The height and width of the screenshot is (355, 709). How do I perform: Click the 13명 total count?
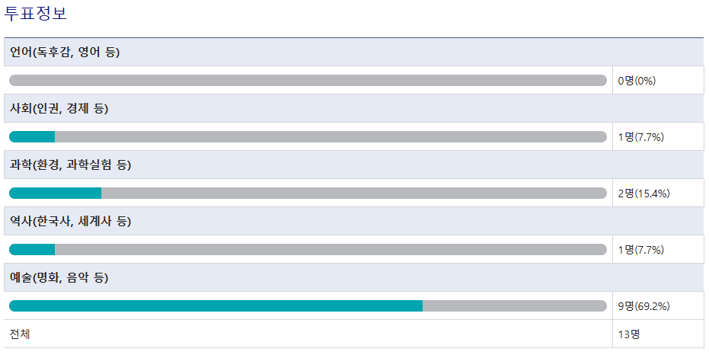tap(629, 334)
